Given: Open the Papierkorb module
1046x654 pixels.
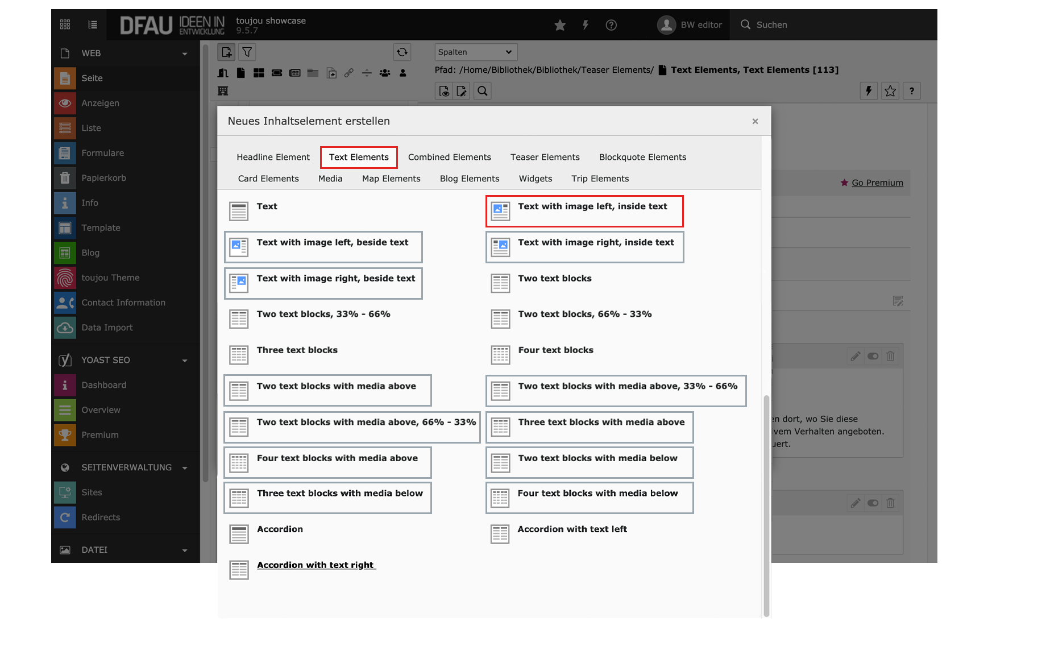Looking at the screenshot, I should 126,177.
